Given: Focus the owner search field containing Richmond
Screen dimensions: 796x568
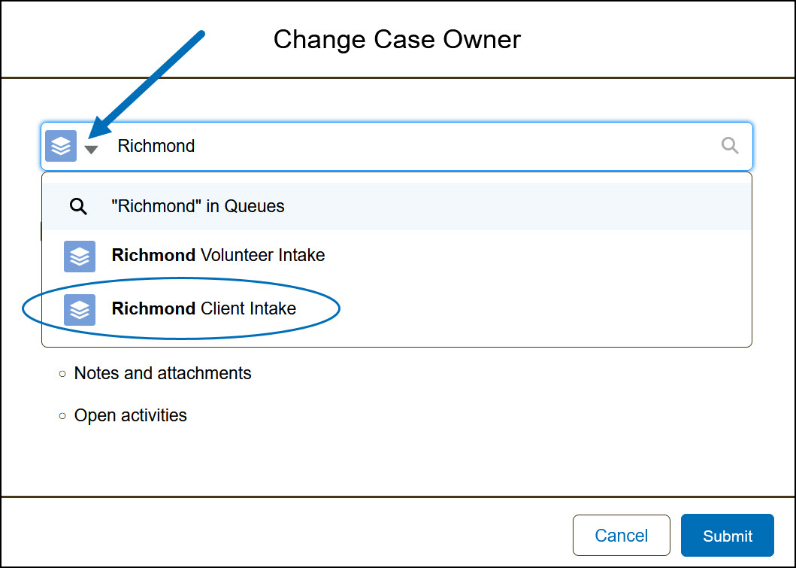Looking at the screenshot, I should tap(396, 146).
